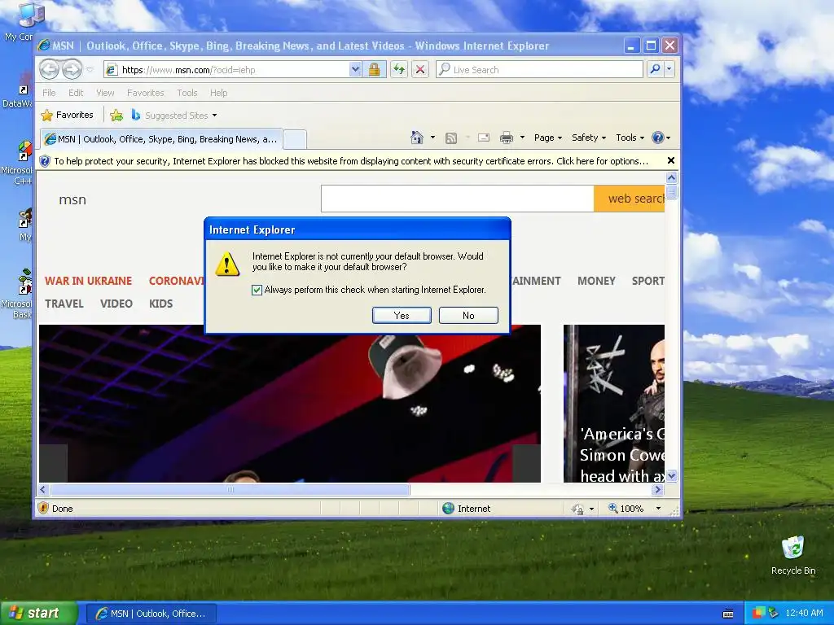Screen dimensions: 834x625
Task: Open the Recycle Bin desktop icon
Action: (x=793, y=555)
